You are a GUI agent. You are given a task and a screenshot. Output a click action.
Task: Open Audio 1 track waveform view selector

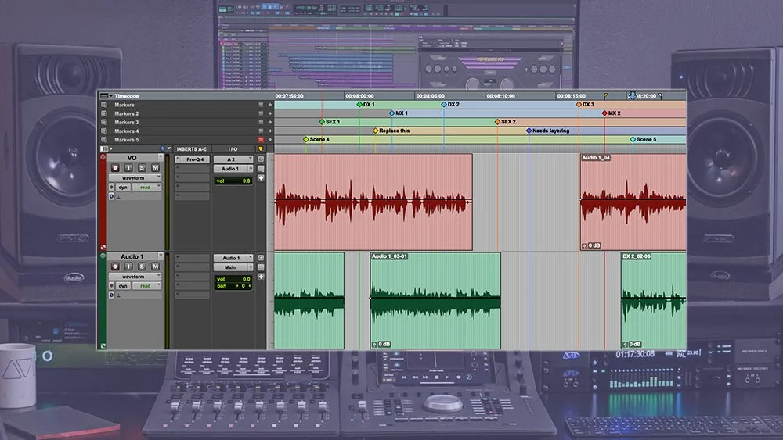(135, 277)
